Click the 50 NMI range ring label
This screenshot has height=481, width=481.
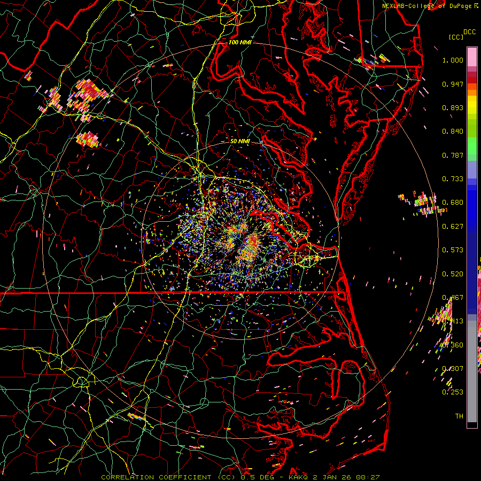click(240, 141)
